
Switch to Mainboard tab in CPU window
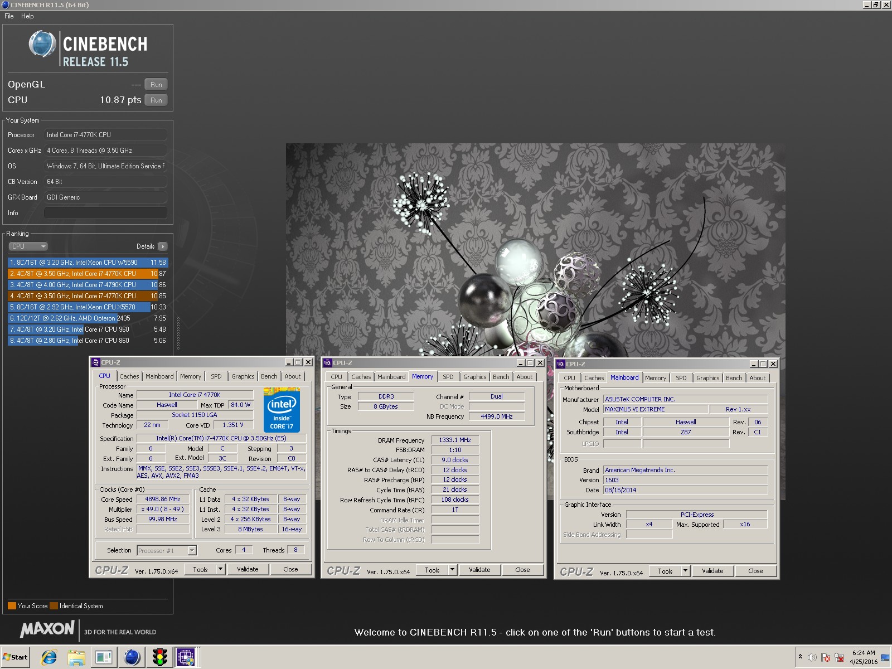(159, 376)
